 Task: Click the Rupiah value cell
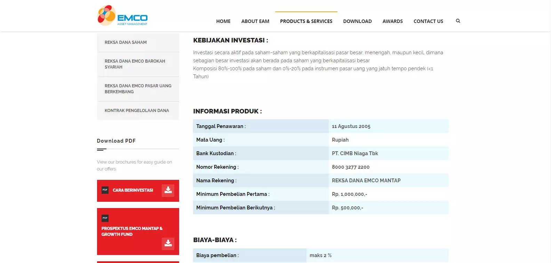389,140
